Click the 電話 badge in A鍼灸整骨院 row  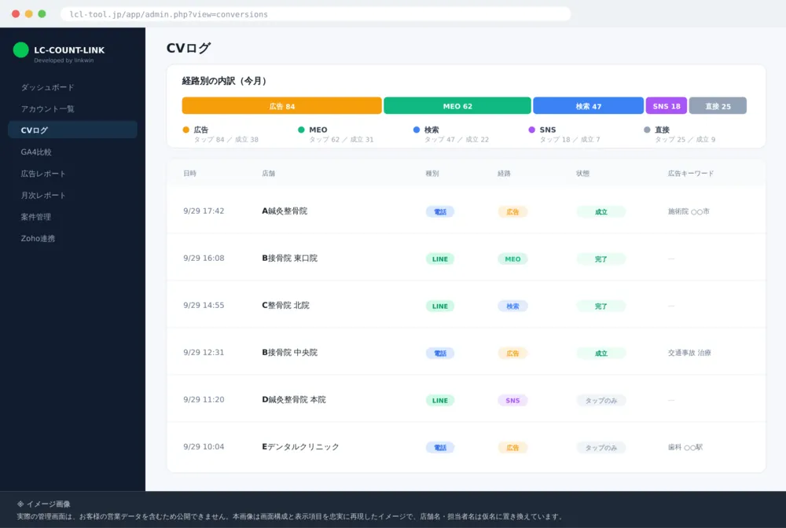coord(440,211)
